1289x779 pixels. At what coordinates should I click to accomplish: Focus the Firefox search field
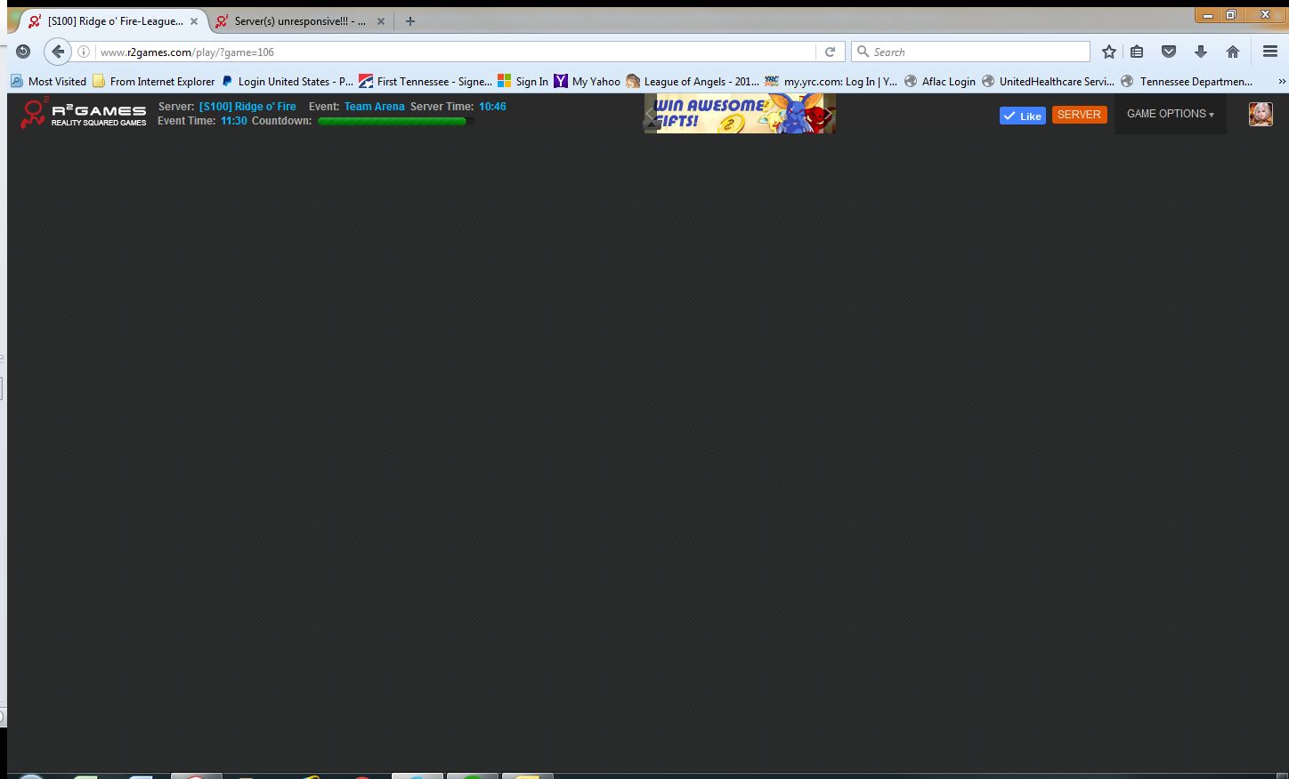coord(977,52)
